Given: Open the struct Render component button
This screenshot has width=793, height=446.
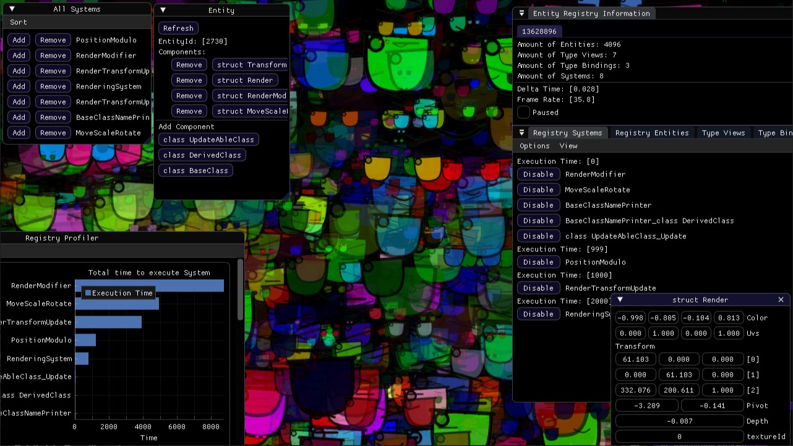Looking at the screenshot, I should tap(245, 80).
